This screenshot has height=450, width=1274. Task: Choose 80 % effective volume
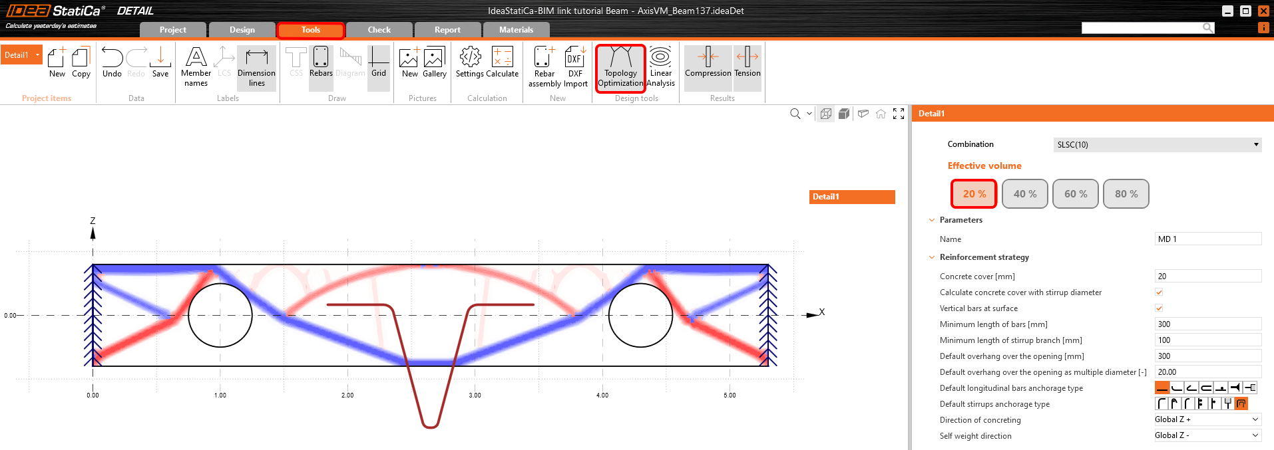(1126, 194)
